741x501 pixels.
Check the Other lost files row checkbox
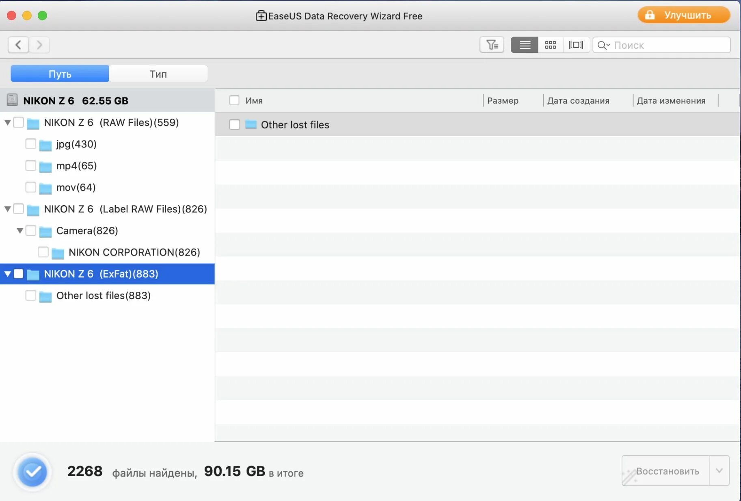coord(235,124)
